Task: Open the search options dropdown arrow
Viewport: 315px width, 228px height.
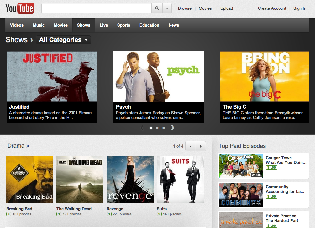Action: coord(167,8)
